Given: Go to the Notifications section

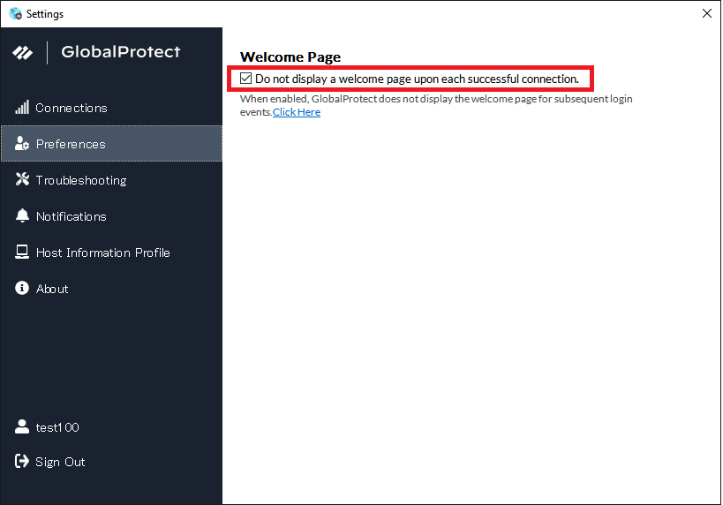Looking at the screenshot, I should coord(111,215).
